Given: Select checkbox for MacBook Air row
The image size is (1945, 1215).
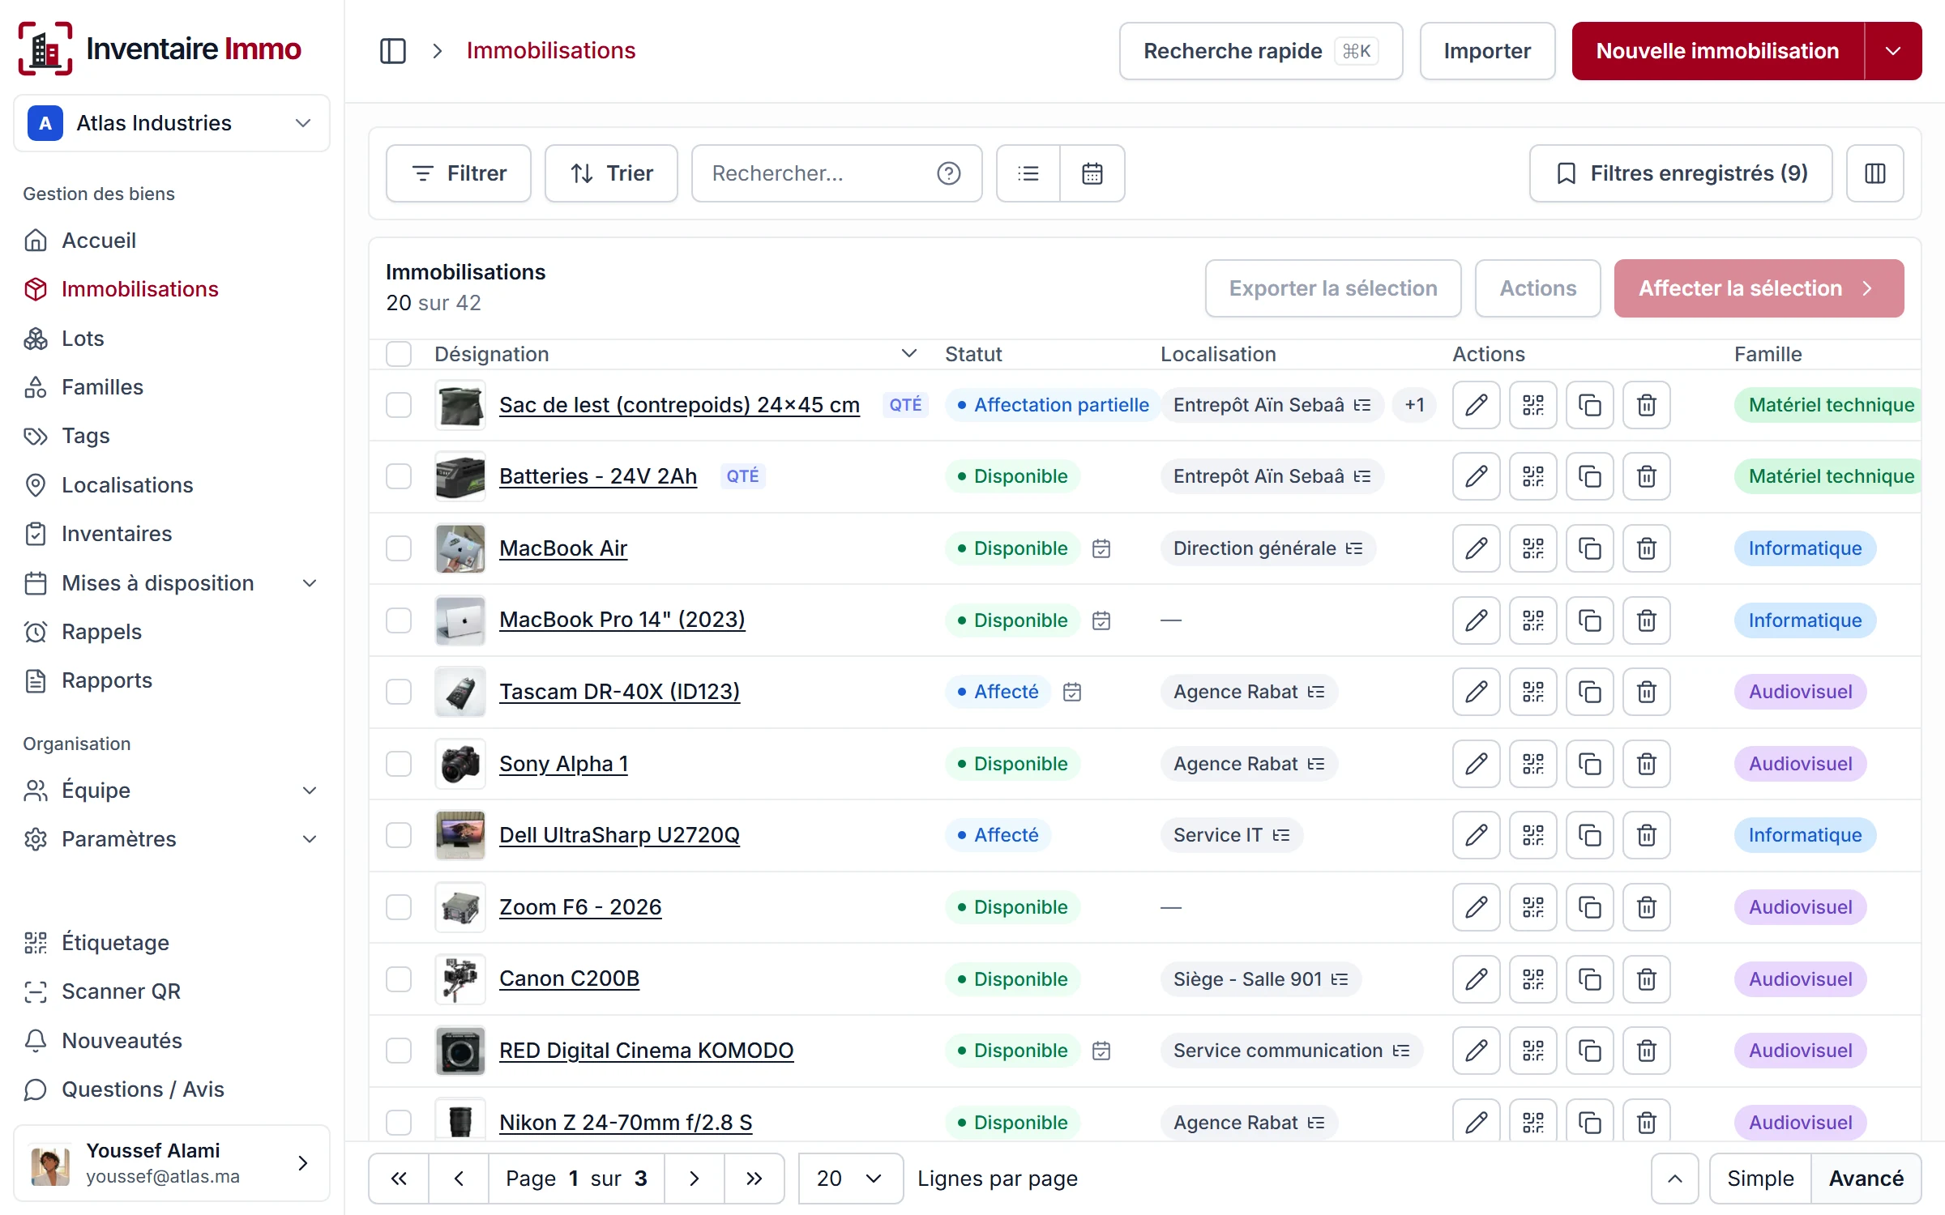Looking at the screenshot, I should (x=399, y=548).
